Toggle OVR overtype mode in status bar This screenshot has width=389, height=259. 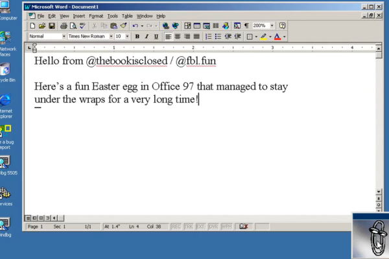click(212, 227)
